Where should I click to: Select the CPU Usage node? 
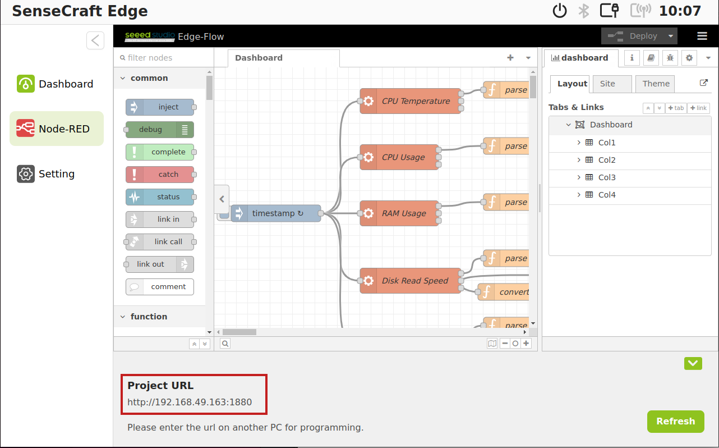point(399,157)
